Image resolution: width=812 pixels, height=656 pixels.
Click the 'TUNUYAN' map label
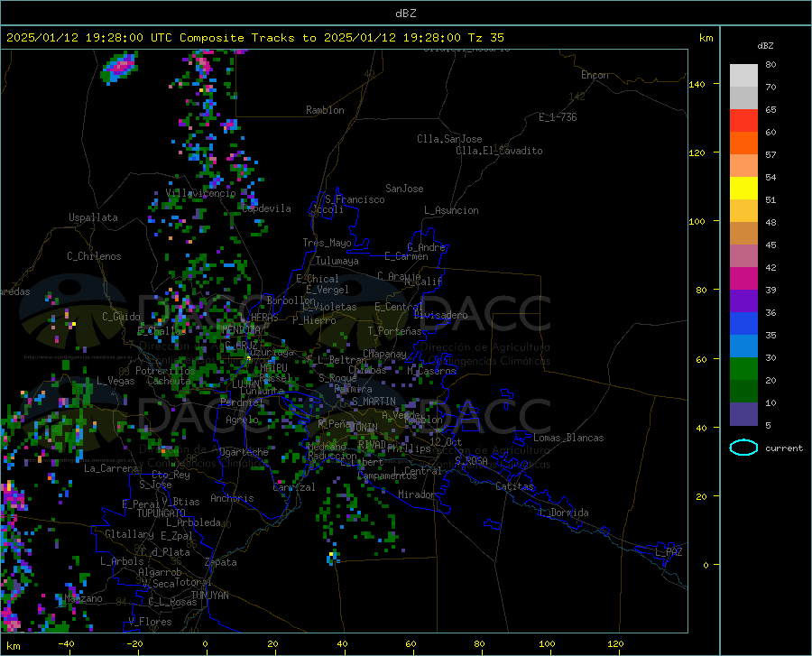pos(209,596)
